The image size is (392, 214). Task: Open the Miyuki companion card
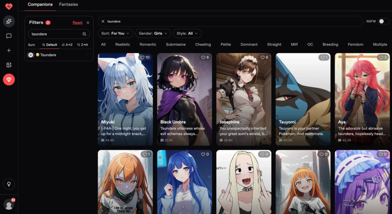(125, 99)
